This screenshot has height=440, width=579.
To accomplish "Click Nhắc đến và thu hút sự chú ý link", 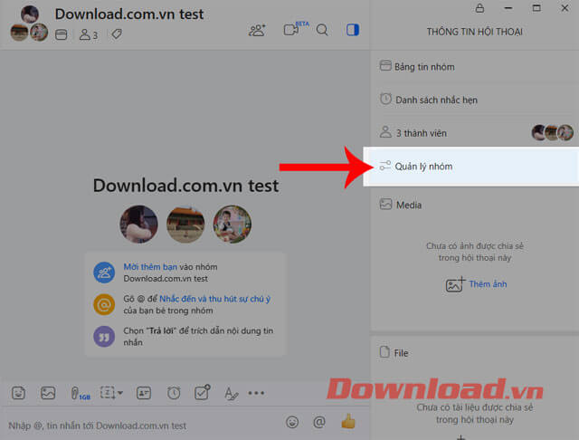I will tap(215, 299).
